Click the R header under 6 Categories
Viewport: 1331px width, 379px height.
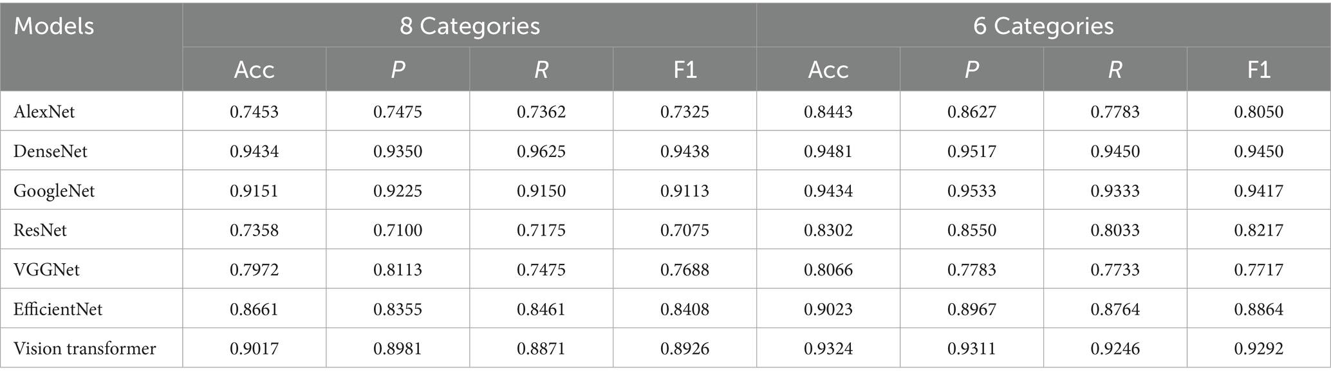pyautogui.click(x=1115, y=69)
